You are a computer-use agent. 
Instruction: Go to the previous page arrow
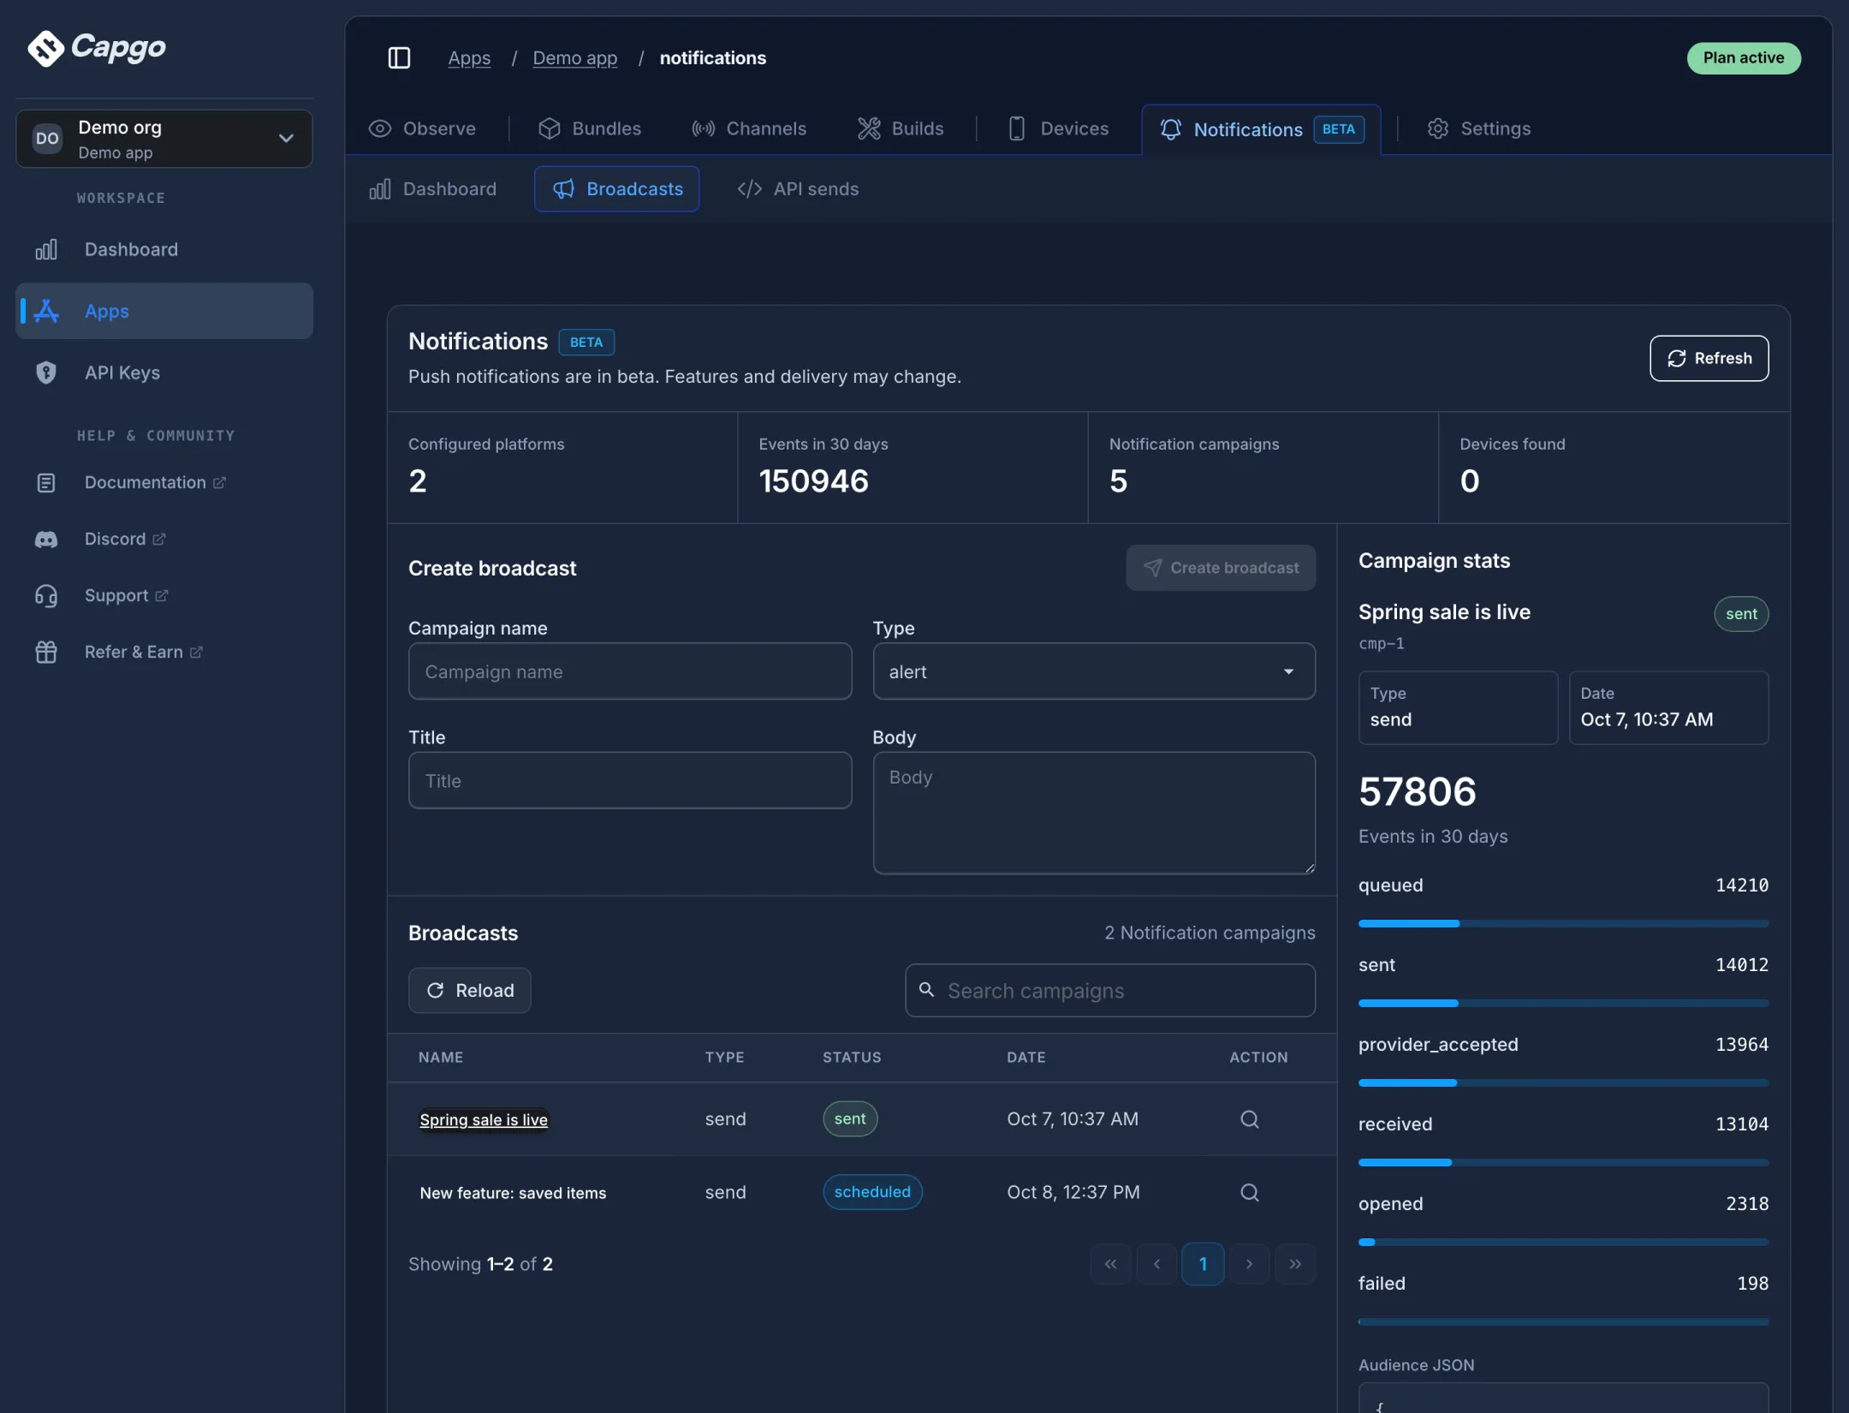click(1156, 1264)
